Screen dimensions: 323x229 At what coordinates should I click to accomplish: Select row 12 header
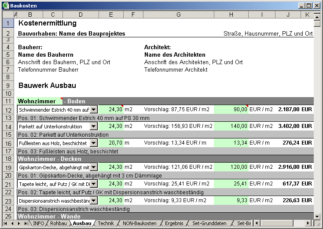[x=8, y=109]
